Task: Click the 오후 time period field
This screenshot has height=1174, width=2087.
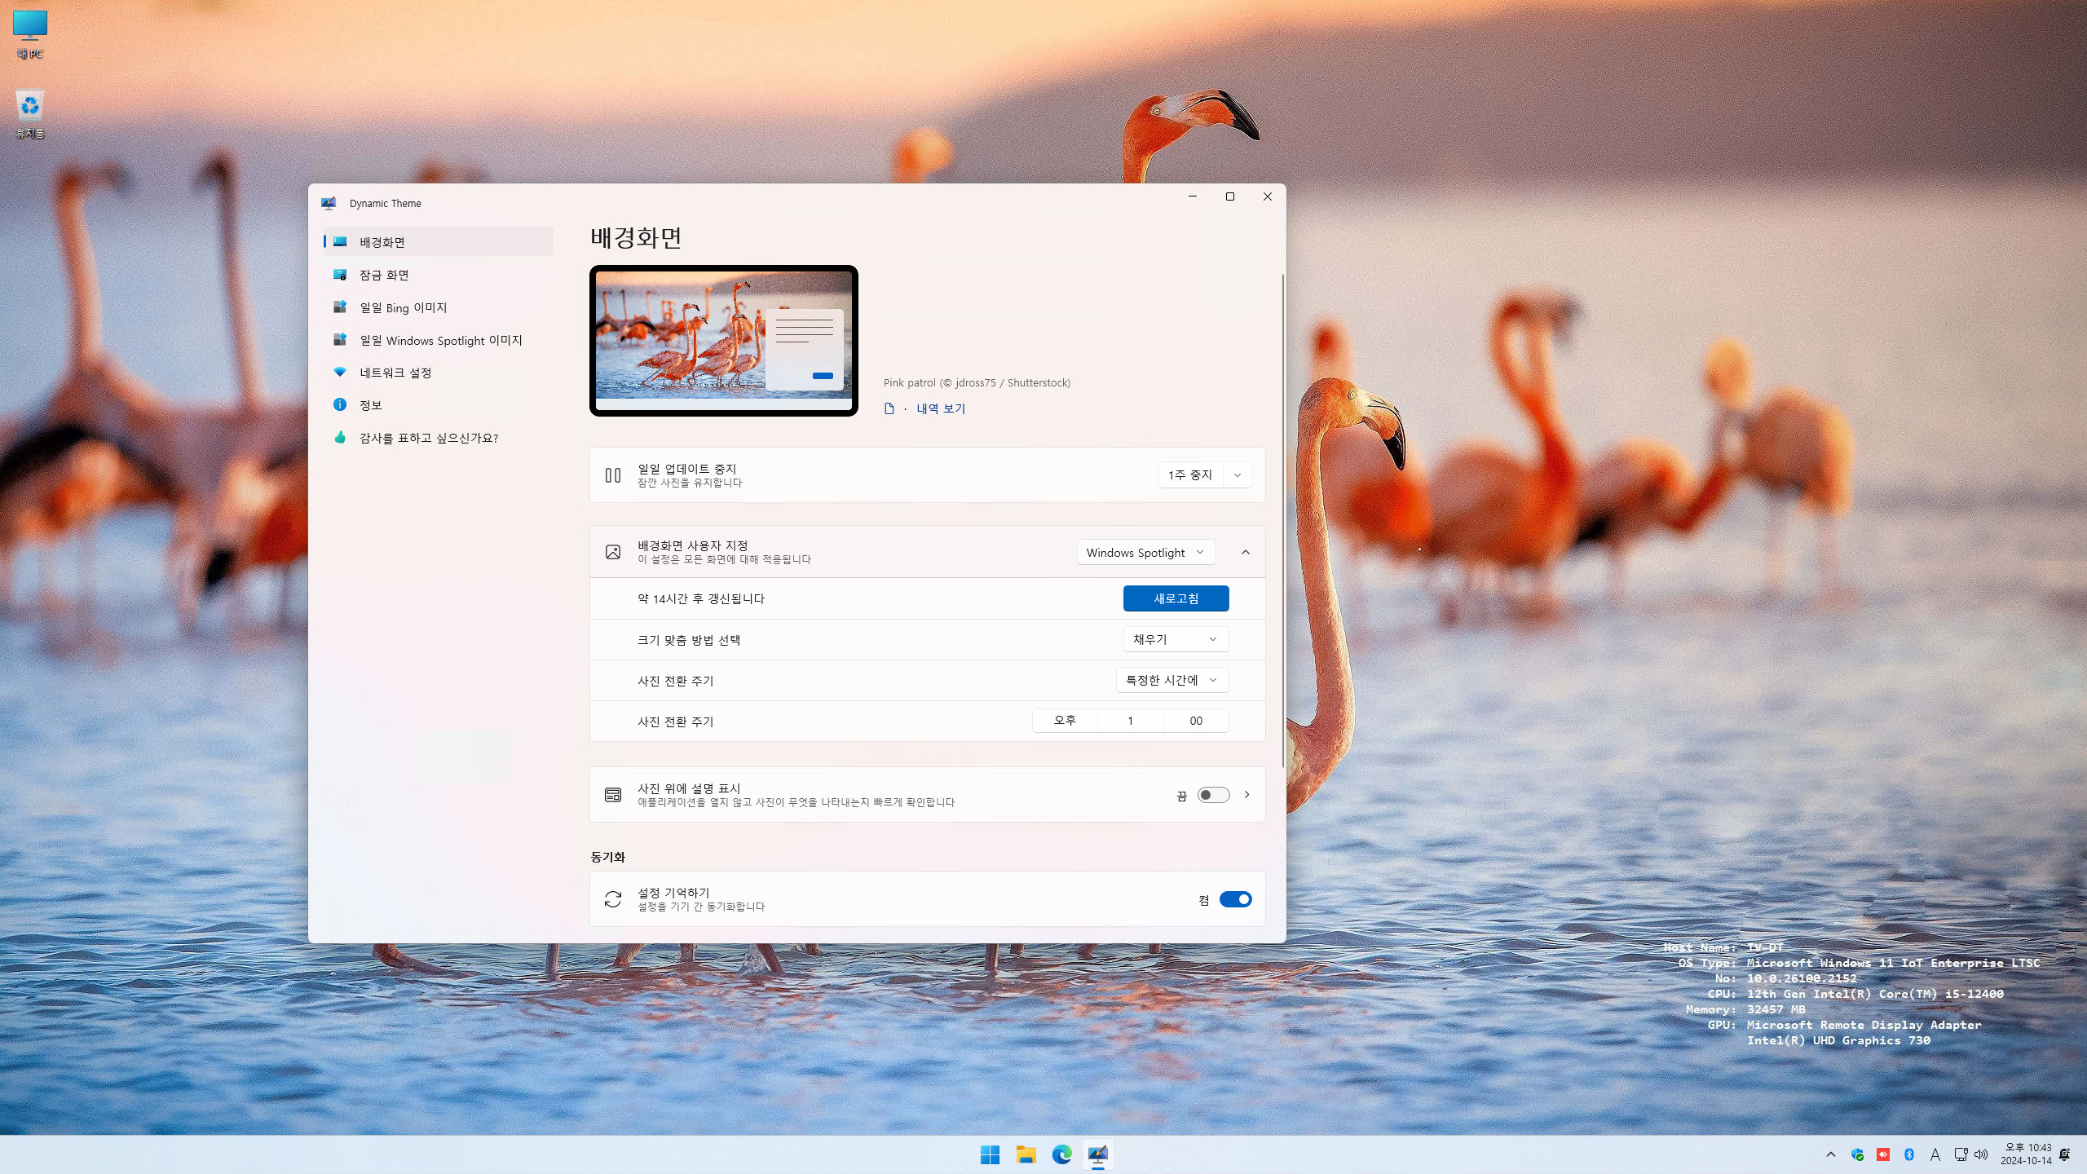Action: click(x=1065, y=721)
